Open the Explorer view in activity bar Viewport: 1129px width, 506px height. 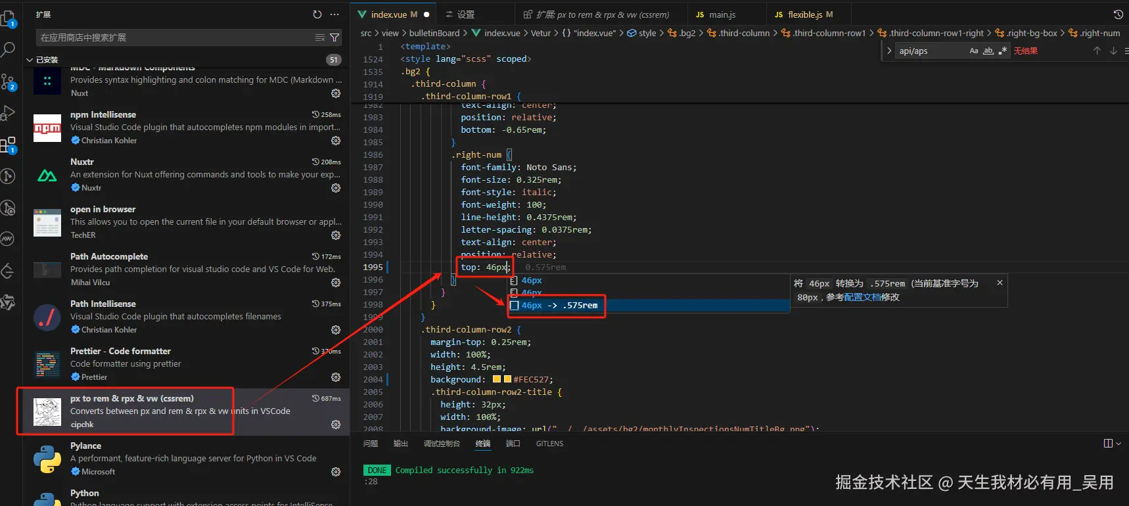(x=8, y=18)
